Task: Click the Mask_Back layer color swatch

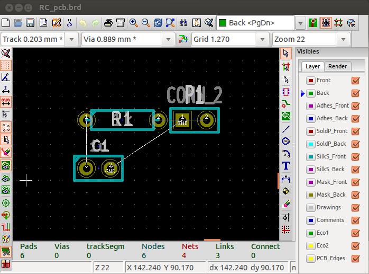Action: click(310, 195)
